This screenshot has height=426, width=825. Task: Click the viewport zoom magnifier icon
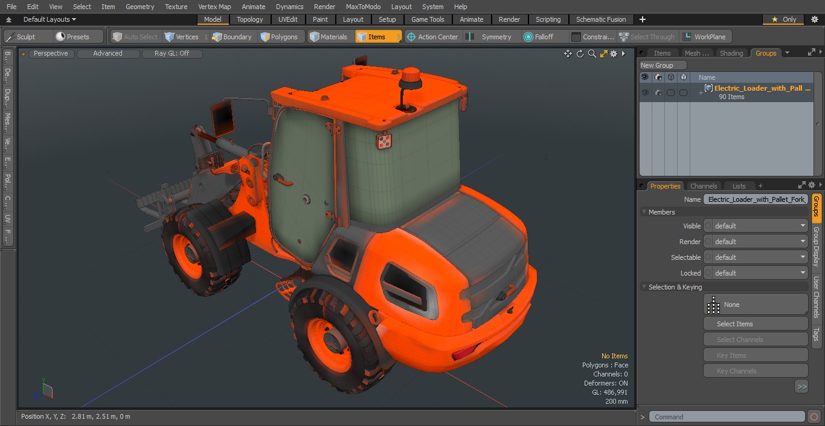[592, 54]
